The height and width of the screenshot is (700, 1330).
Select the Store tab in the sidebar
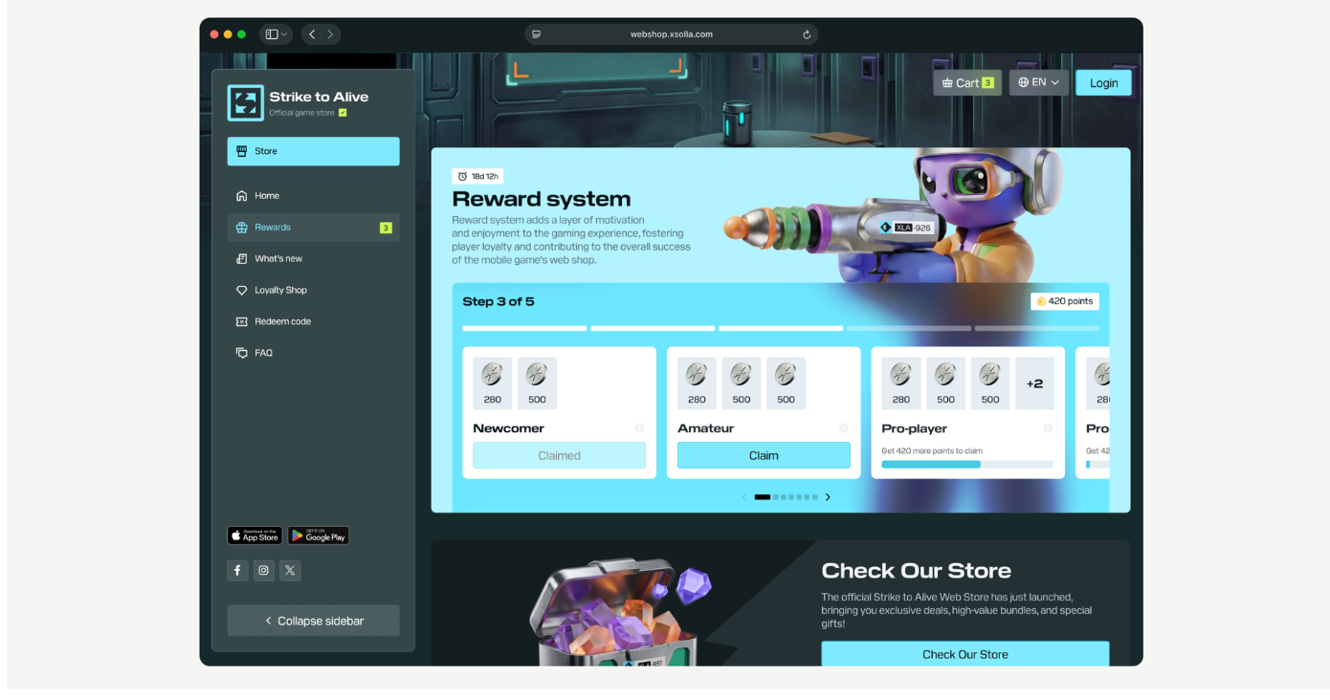coord(313,151)
